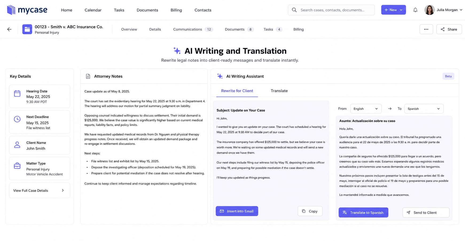This screenshot has width=465, height=241.
Task: Open the case Documents tab with 8 items
Action: [239, 29]
